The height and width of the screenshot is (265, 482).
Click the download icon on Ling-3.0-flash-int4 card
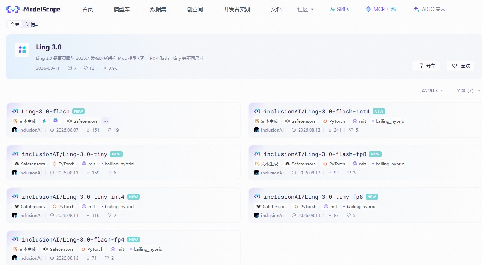tap(330, 130)
